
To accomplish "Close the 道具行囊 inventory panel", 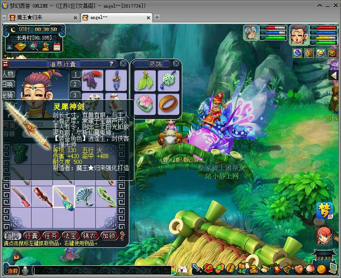I will 123,64.
